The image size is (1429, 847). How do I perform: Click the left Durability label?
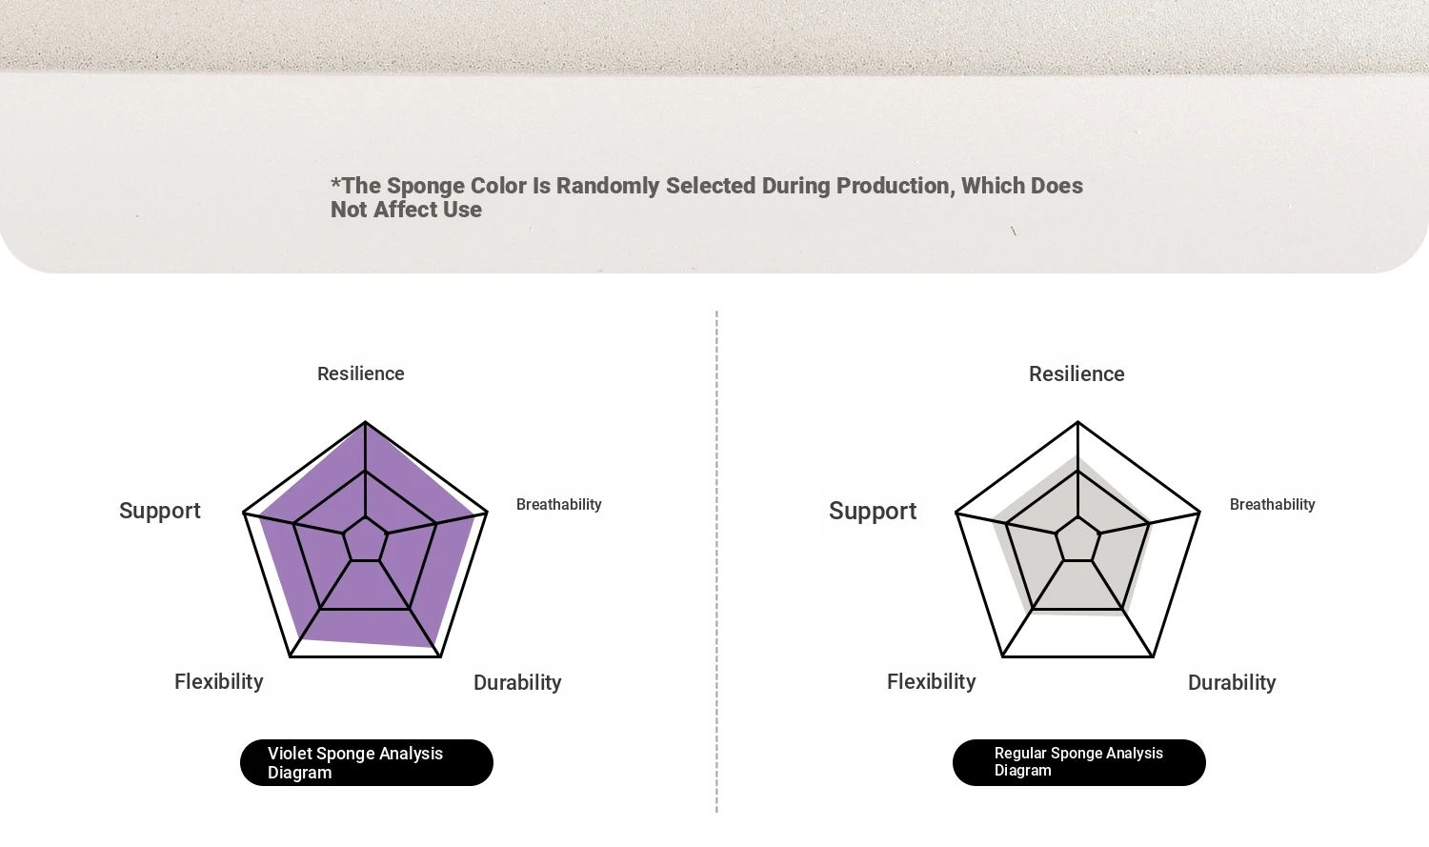(x=517, y=683)
